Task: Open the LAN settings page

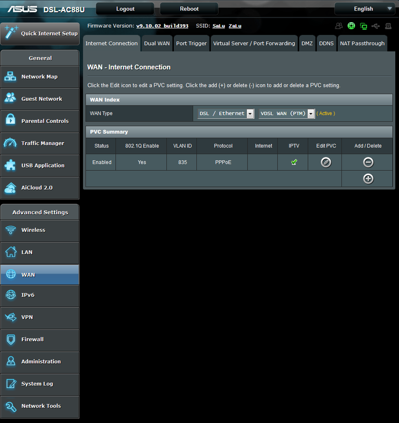Action: coord(40,253)
